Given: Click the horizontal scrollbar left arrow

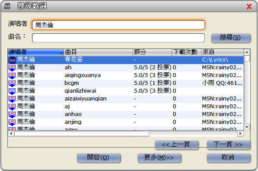Looking at the screenshot, I should point(11,133).
